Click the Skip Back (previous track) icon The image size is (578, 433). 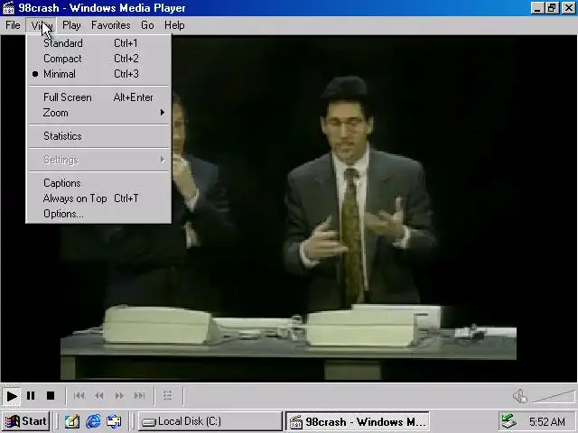coord(79,396)
